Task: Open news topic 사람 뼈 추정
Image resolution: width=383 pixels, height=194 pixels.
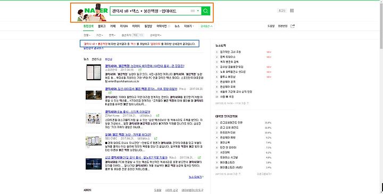Action: [227, 97]
